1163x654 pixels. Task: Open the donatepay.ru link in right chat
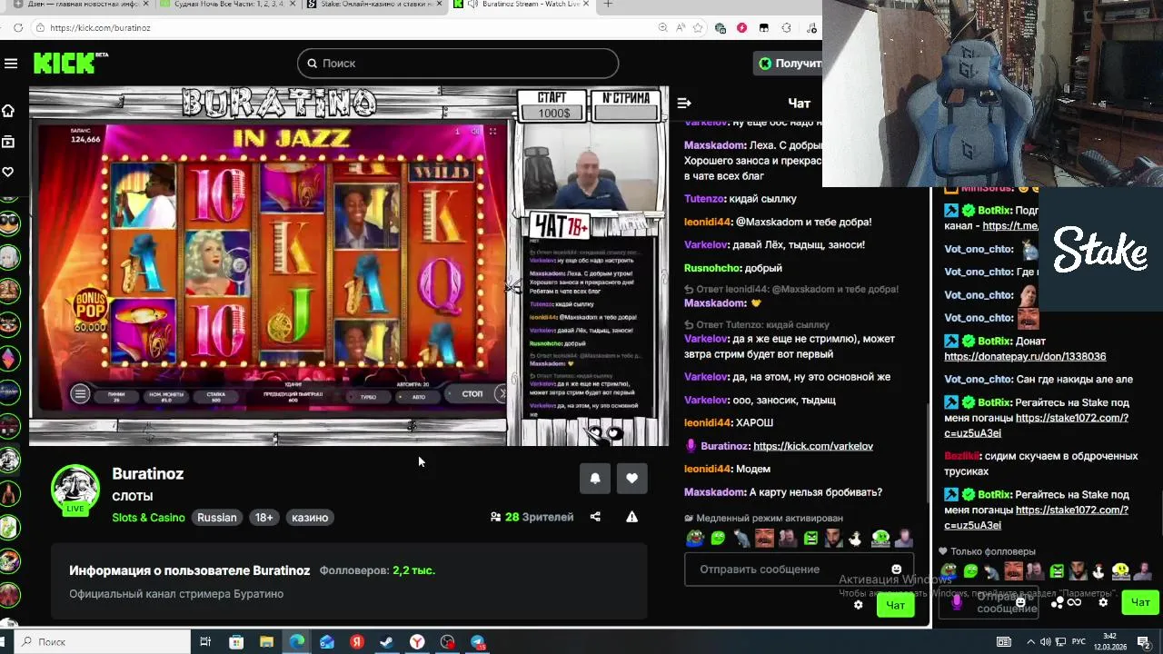click(1025, 357)
